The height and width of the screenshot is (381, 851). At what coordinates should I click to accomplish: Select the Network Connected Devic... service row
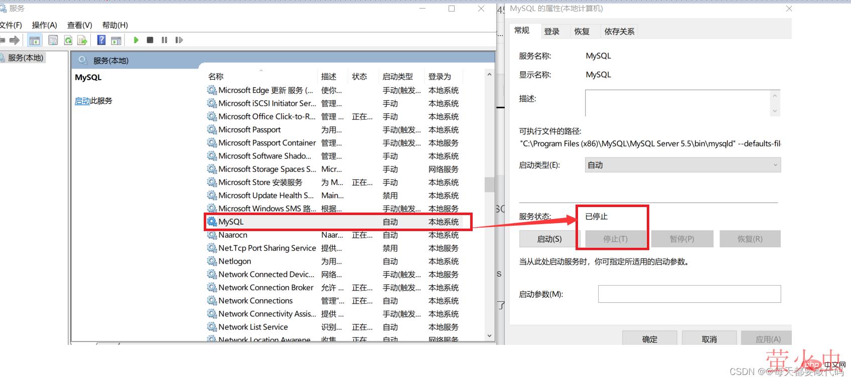coord(334,274)
